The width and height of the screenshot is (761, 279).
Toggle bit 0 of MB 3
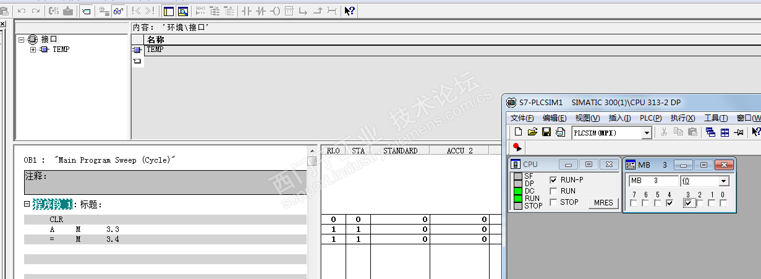coord(723,203)
